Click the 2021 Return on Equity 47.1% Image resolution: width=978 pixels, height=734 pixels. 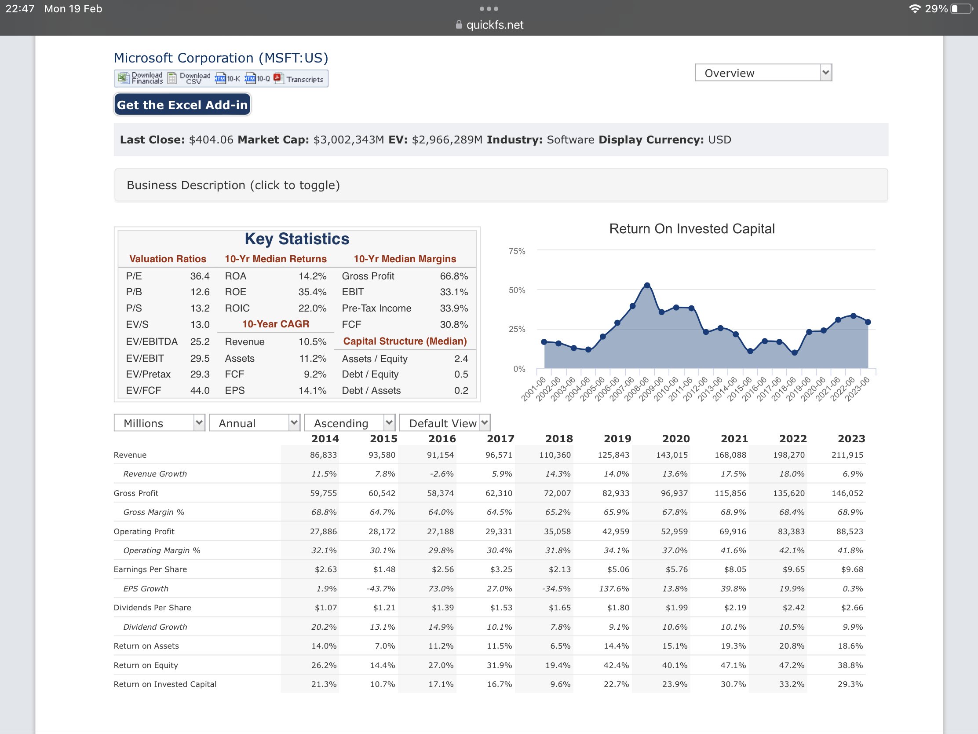pos(733,665)
